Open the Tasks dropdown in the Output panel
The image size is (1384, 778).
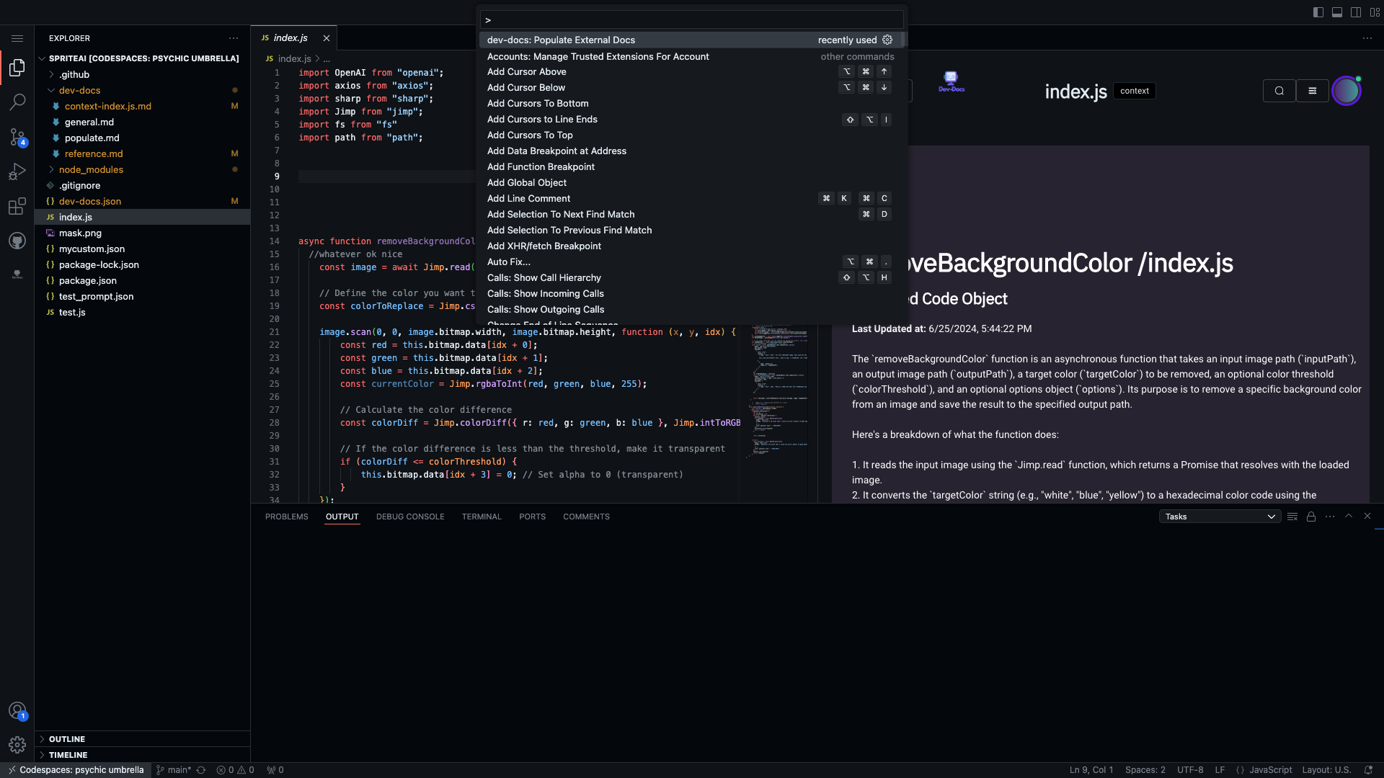[x=1219, y=517]
